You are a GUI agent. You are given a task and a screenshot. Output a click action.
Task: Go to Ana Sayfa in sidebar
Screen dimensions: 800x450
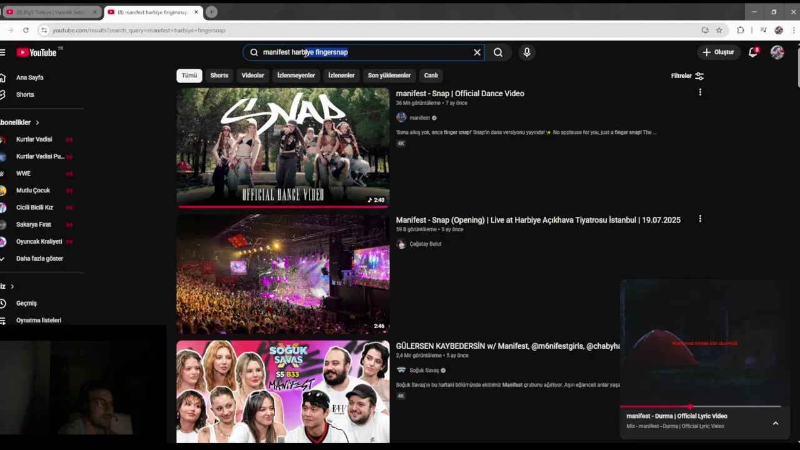[29, 77]
